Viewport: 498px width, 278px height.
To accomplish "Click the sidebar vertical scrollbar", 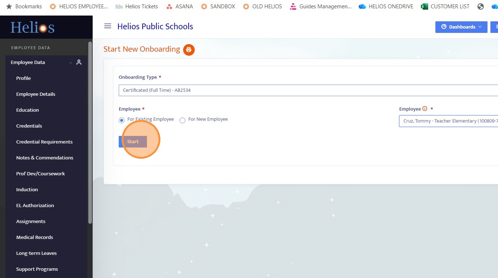I will point(90,133).
